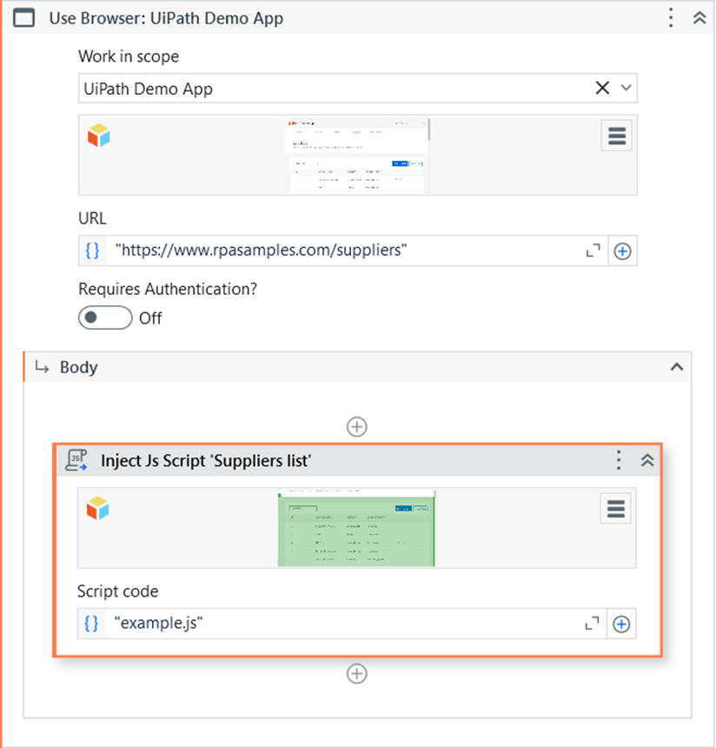
Task: Add an activity above Inject Js Script
Action: point(356,426)
